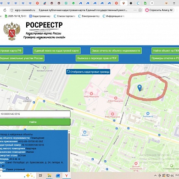Image resolution: width=179 pixels, height=179 pixels.
Task: Open Windows Task View from taskbar
Action: click(40, 175)
